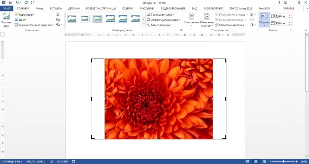This screenshot has height=164, width=309.
Task: Click the compress pictures icon
Action: coord(58,14)
